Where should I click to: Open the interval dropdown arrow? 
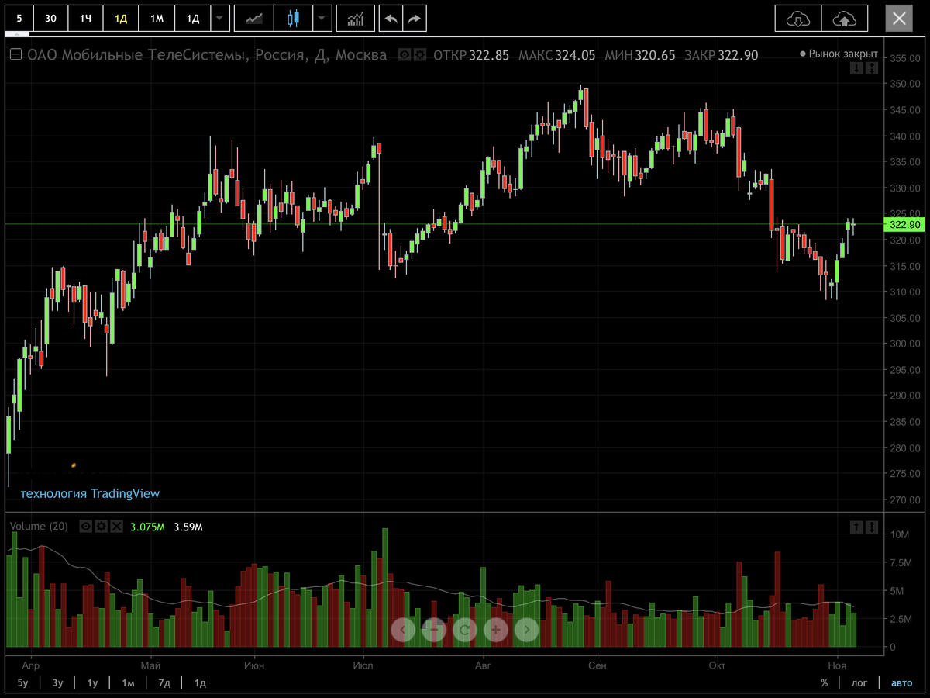click(220, 19)
